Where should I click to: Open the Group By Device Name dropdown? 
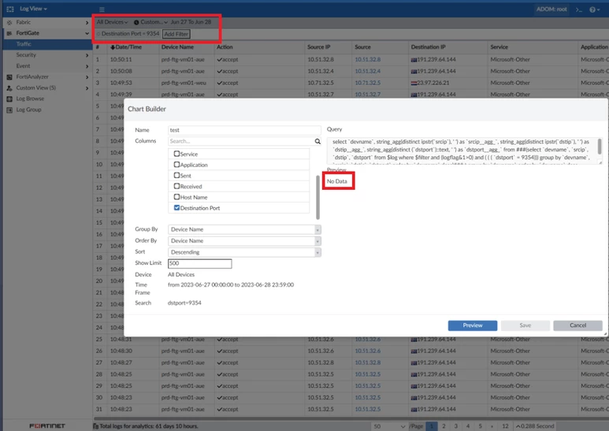244,229
